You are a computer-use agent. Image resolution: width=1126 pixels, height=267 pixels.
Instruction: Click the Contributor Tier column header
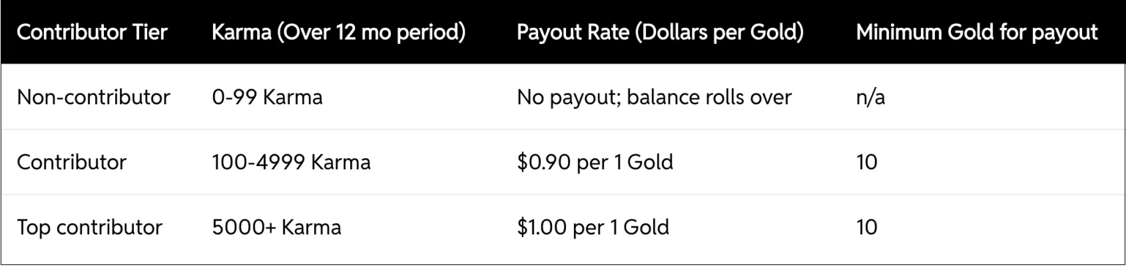click(x=92, y=33)
